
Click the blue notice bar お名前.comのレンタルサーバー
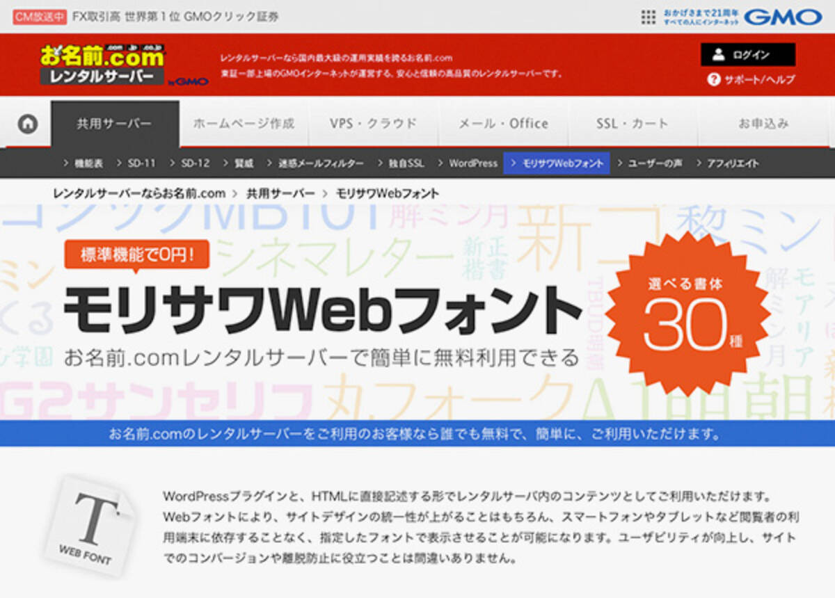click(x=417, y=434)
